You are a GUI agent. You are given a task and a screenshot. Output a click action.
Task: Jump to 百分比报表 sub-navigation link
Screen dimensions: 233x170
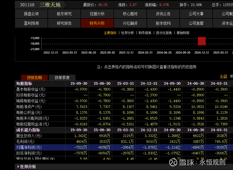click(x=164, y=33)
